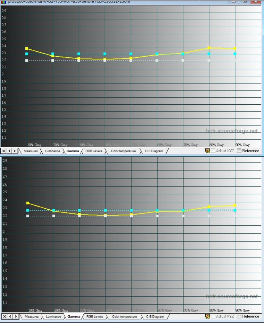Click '80% Gray' axis label in lower graph
Viewport: 264px width, 323px height.
[x=216, y=310]
